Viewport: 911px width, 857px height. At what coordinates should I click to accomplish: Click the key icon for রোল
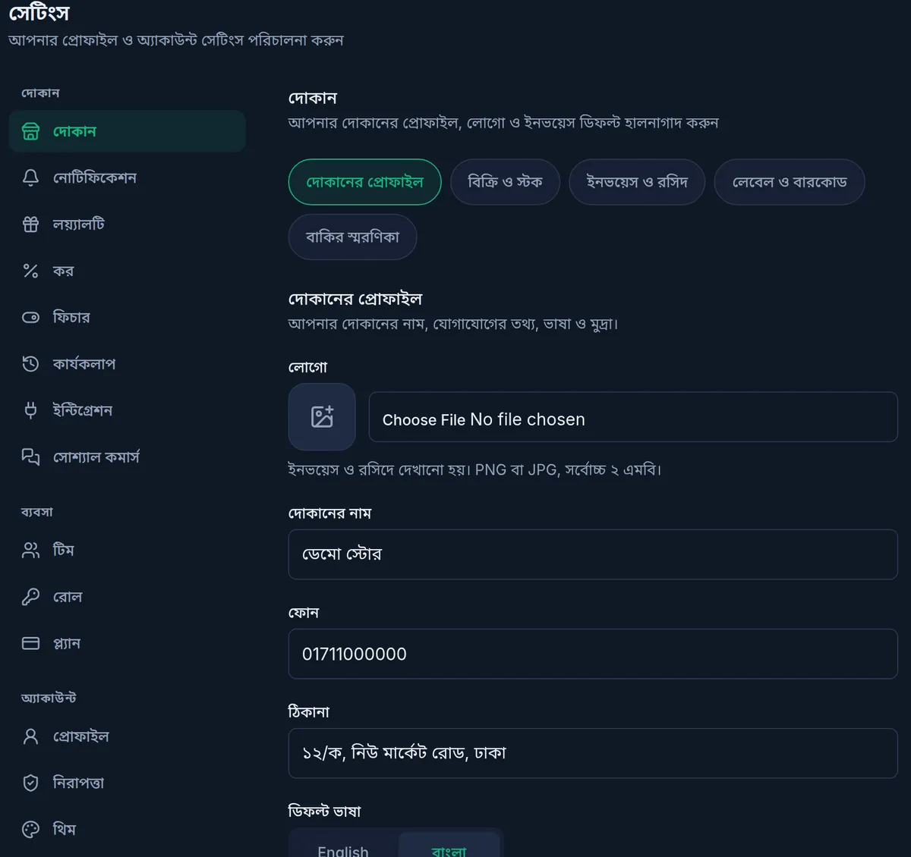point(30,597)
